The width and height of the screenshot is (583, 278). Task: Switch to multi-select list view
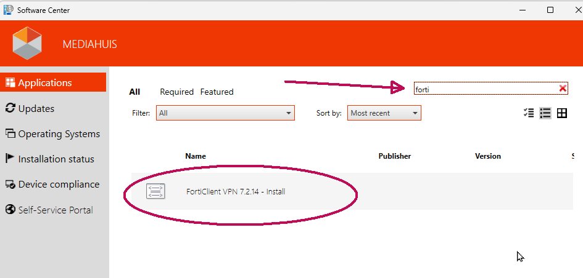click(528, 113)
